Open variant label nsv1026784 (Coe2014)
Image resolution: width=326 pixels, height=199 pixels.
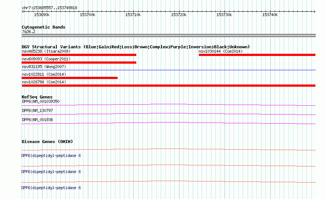(44, 82)
